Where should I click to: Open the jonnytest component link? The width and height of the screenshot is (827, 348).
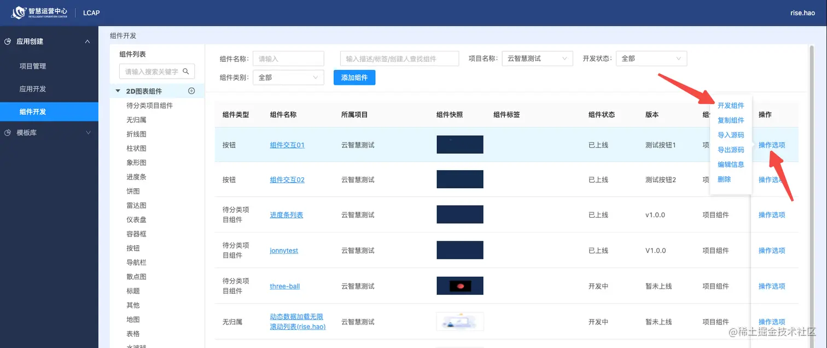tap(284, 251)
